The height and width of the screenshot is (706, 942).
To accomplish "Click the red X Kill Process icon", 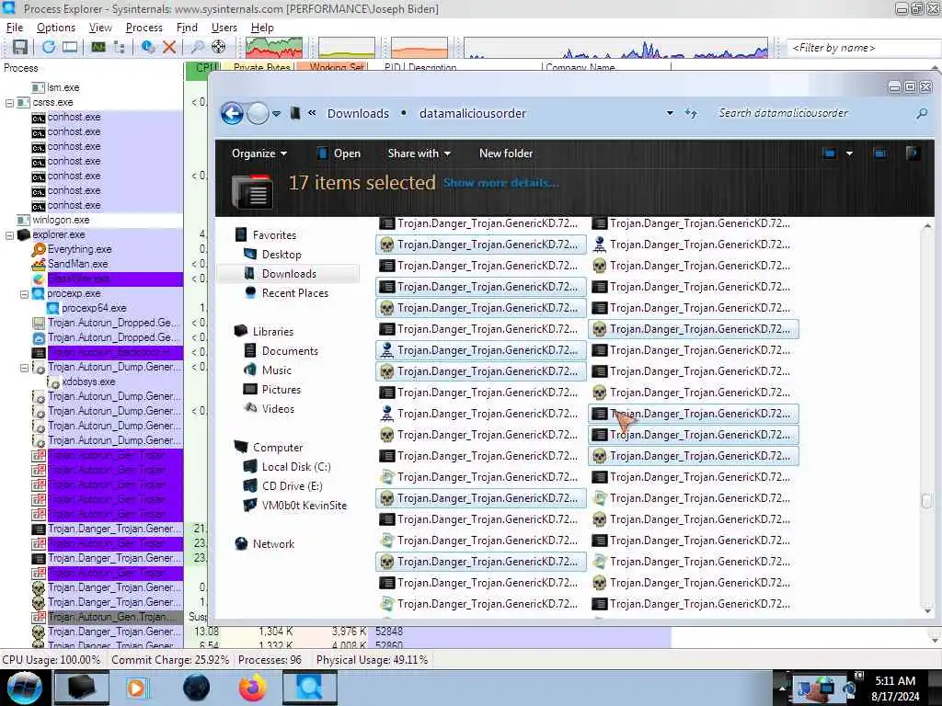I will [169, 47].
